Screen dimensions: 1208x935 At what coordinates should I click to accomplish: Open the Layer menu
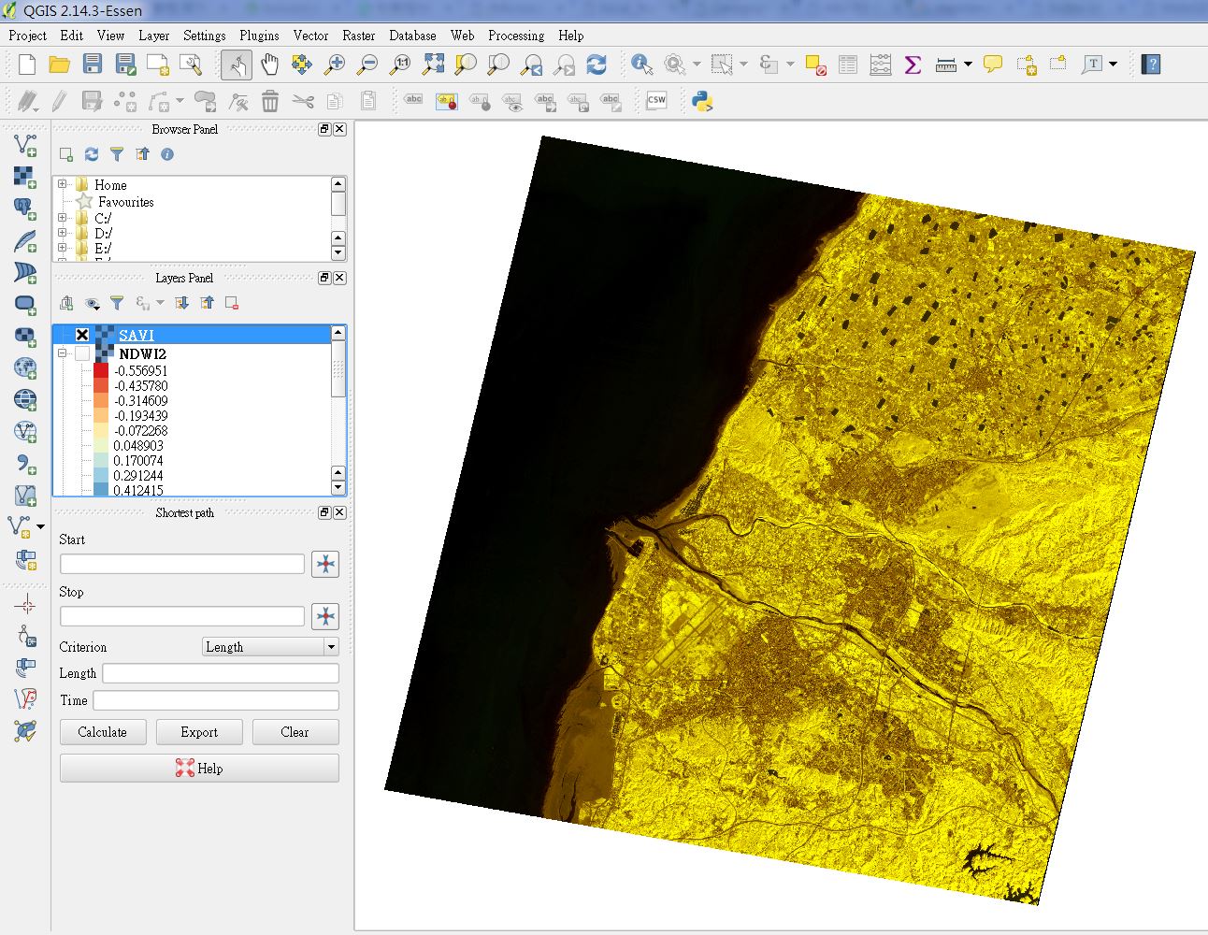[x=154, y=36]
